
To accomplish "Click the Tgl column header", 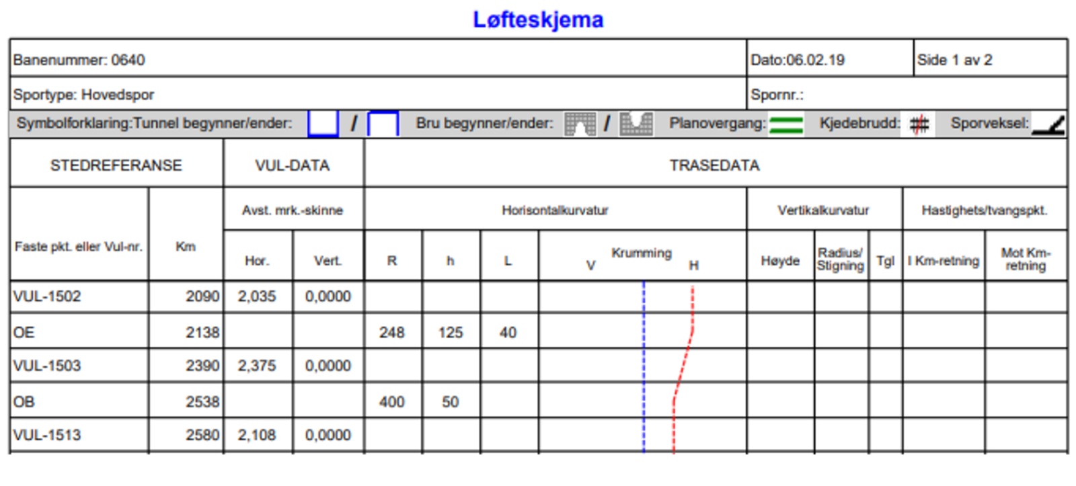I will 885,261.
